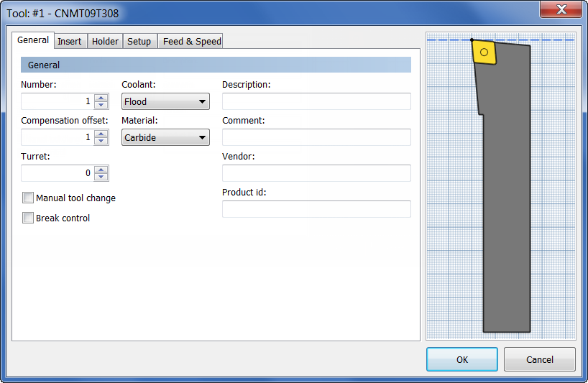This screenshot has width=588, height=383.
Task: Click into the Vendor input field
Action: pos(316,173)
